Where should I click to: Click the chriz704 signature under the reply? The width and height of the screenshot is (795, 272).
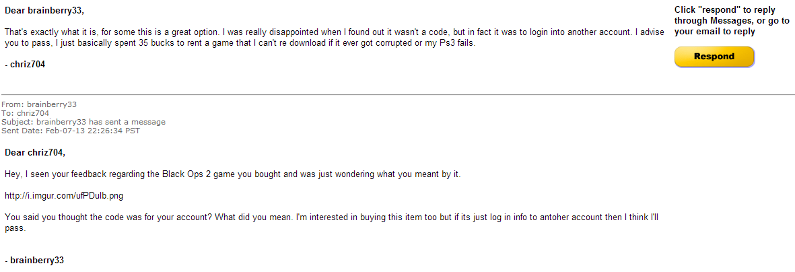[25, 65]
